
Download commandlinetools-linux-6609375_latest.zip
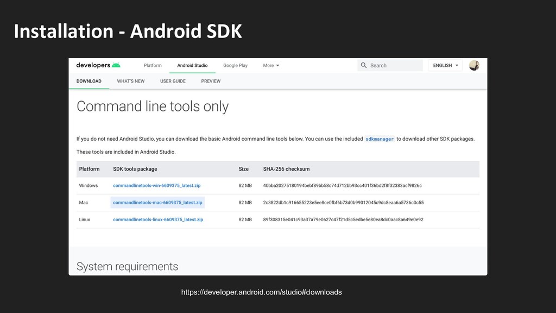(158, 220)
